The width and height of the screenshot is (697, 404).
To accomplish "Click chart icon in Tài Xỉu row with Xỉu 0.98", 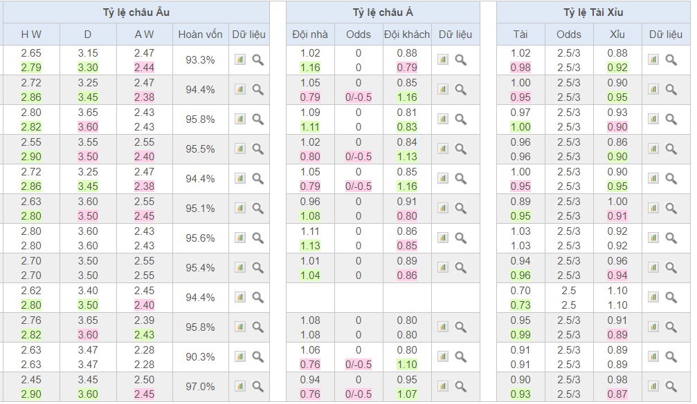I will coord(653,387).
